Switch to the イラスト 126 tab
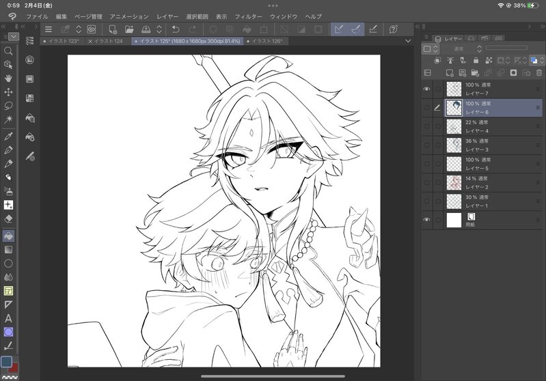 point(267,41)
